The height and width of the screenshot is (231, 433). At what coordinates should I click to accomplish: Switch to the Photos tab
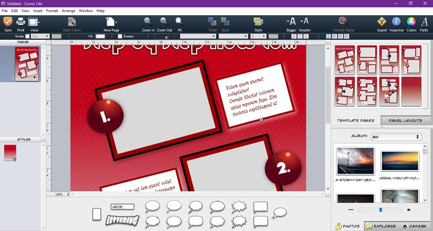348,226
